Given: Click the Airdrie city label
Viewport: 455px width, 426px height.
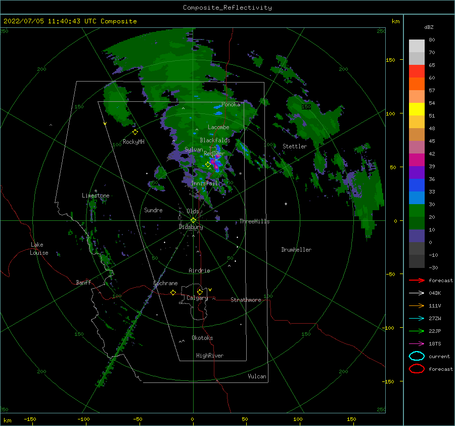Looking at the screenshot, I should [x=199, y=270].
